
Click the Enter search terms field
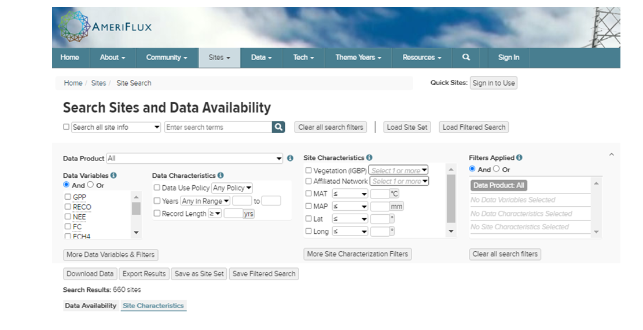pos(218,127)
